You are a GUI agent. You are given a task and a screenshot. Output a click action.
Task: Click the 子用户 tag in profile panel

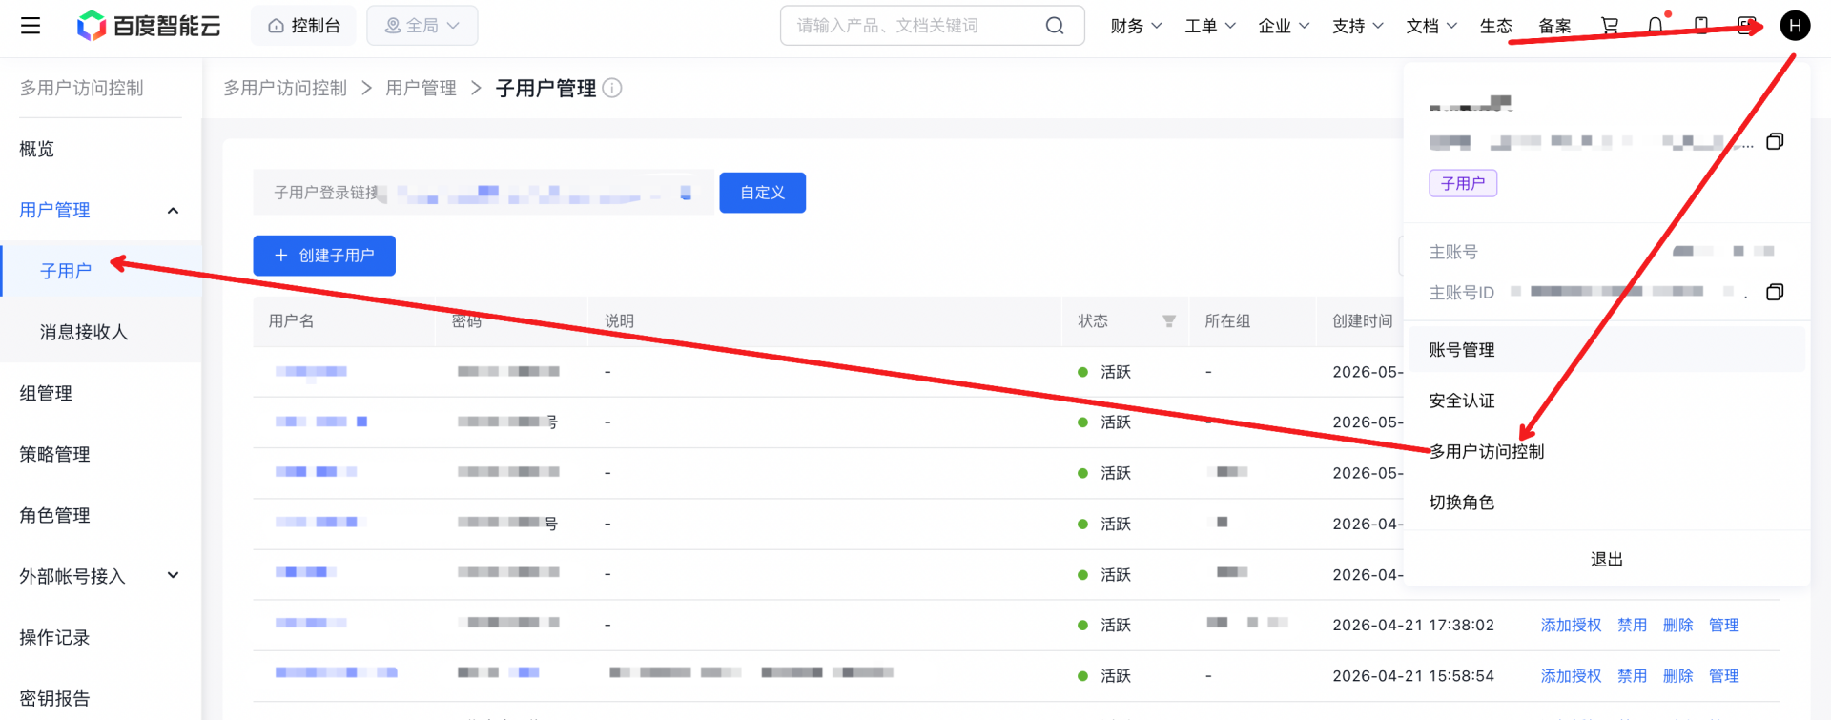pos(1463,183)
